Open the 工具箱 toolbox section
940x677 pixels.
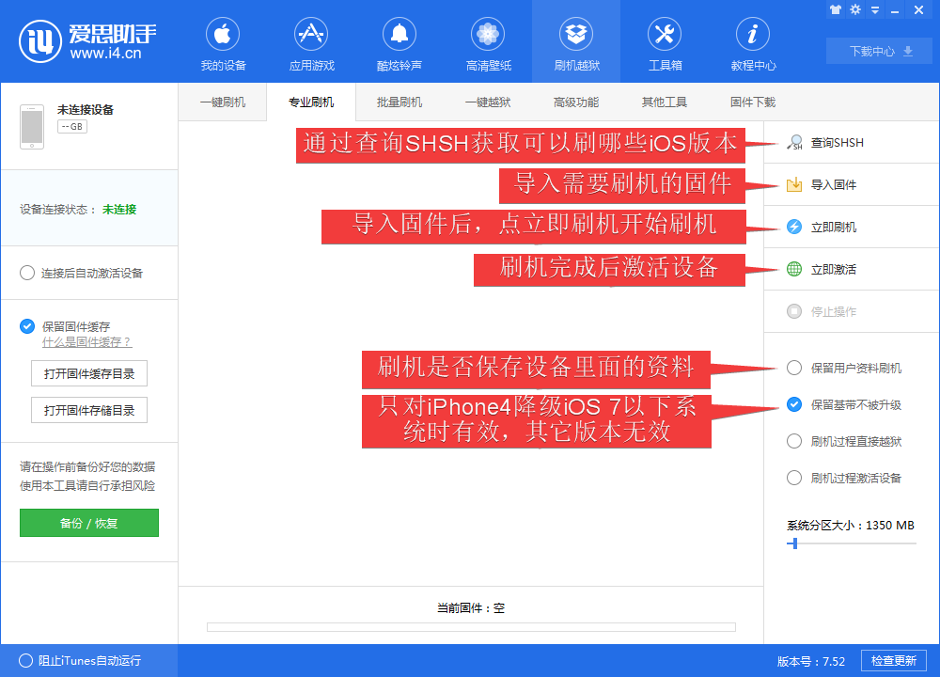coord(665,44)
